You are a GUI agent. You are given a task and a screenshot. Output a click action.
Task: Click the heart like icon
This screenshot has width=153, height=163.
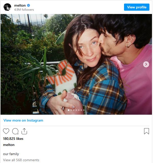6,131
